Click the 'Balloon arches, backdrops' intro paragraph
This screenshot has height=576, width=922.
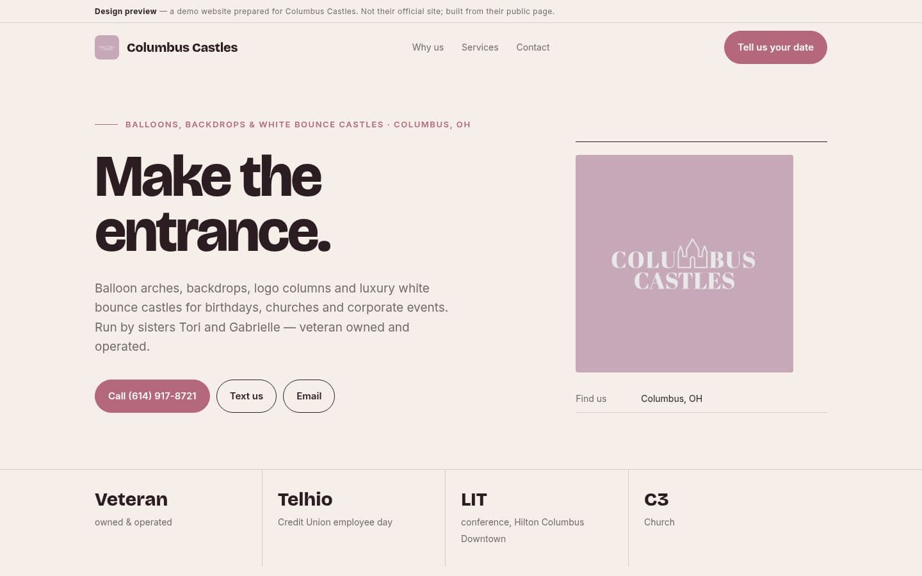pos(271,317)
